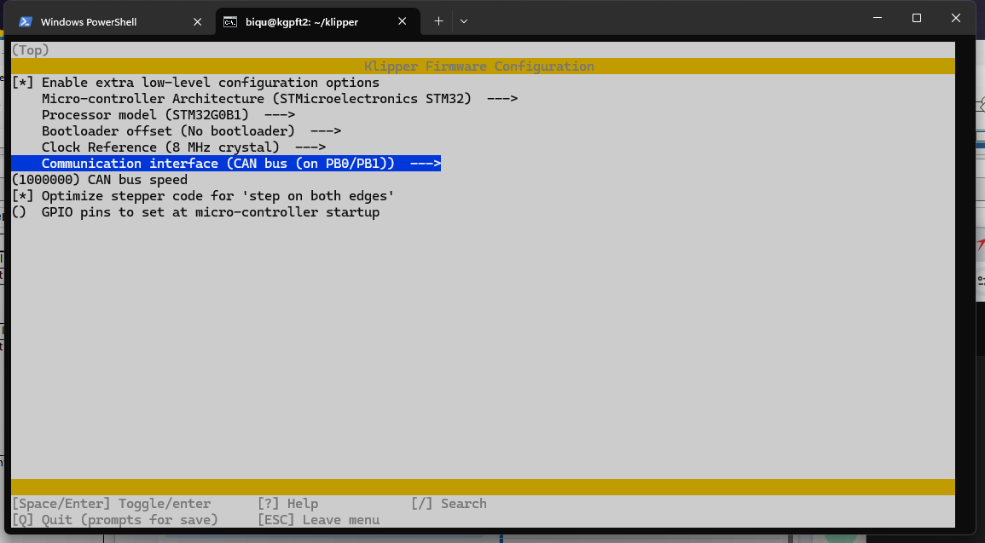Open Clock Reference (8 MHz crystal) submenu

[183, 147]
